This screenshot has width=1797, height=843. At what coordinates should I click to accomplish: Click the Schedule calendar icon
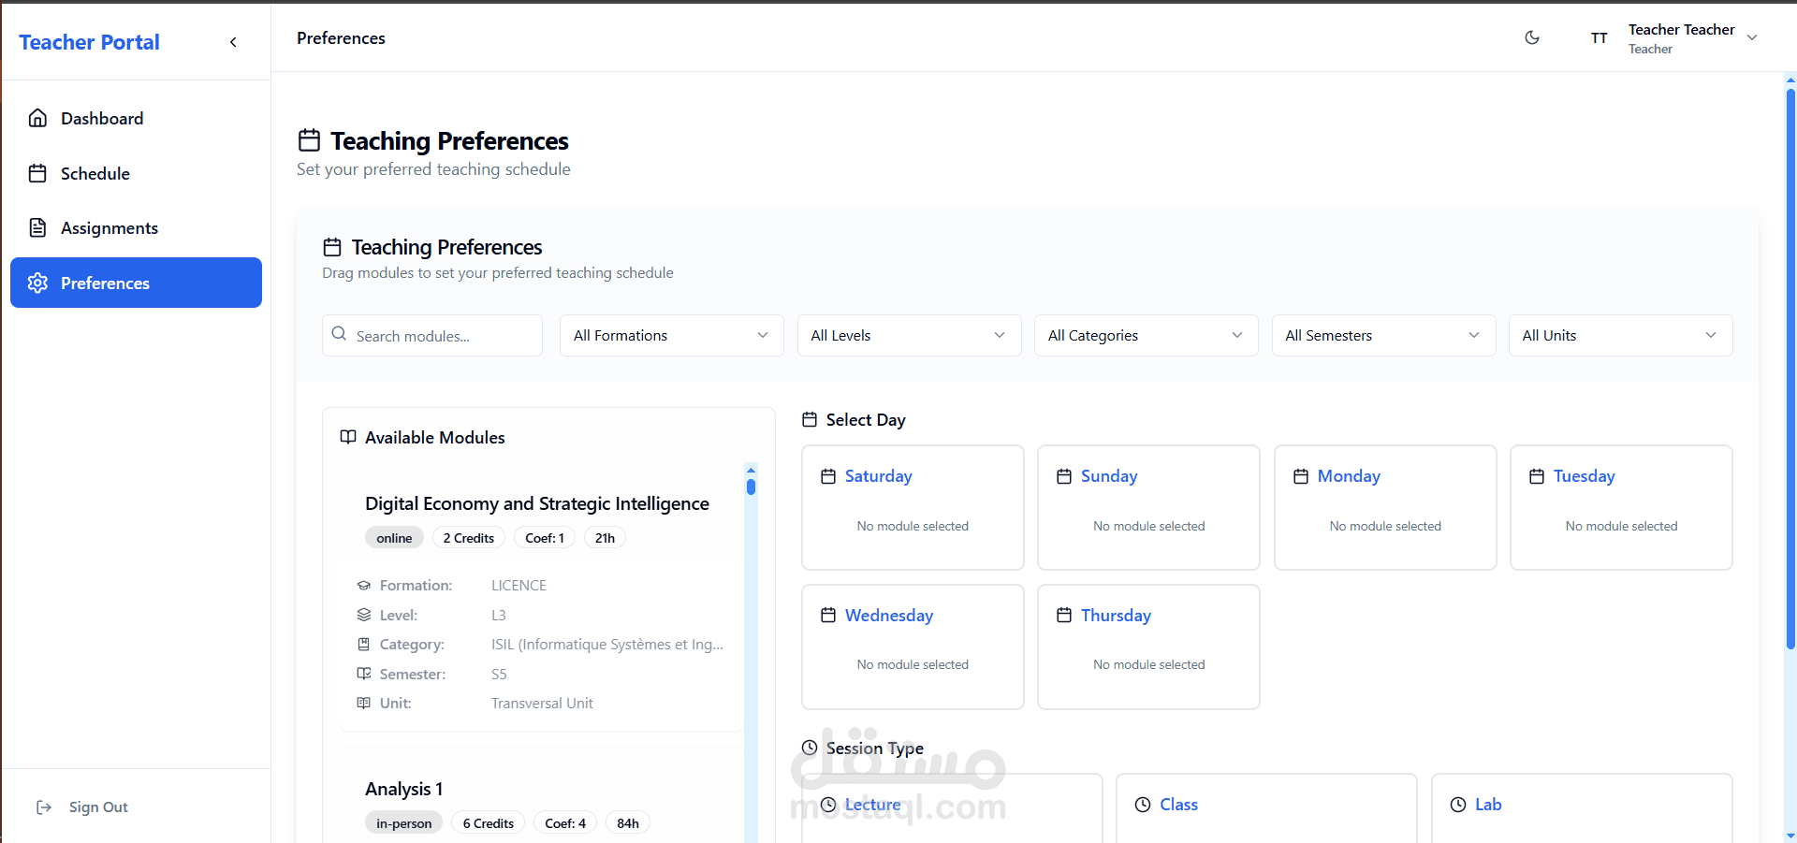tap(37, 173)
